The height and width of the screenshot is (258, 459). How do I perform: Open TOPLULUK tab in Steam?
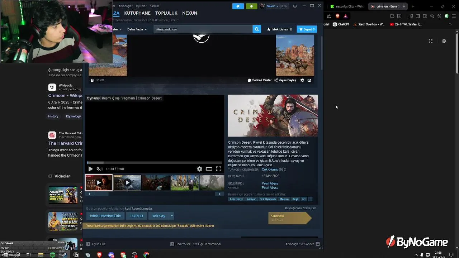166,13
